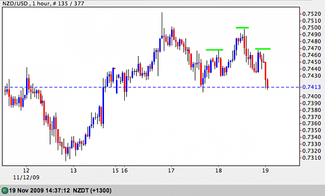Click the green resistance line before date 19
The width and height of the screenshot is (325, 196).
point(263,49)
